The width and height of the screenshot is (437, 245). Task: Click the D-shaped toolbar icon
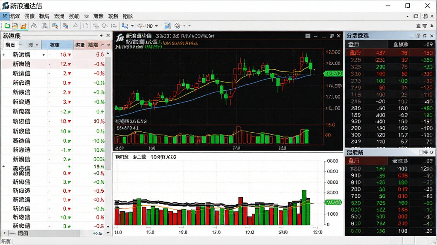[85, 26]
